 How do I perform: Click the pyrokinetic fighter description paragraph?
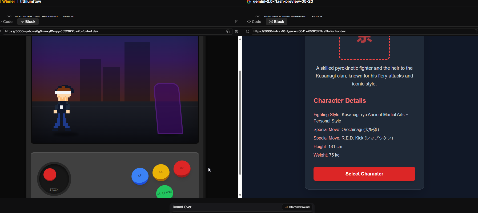[x=364, y=76]
